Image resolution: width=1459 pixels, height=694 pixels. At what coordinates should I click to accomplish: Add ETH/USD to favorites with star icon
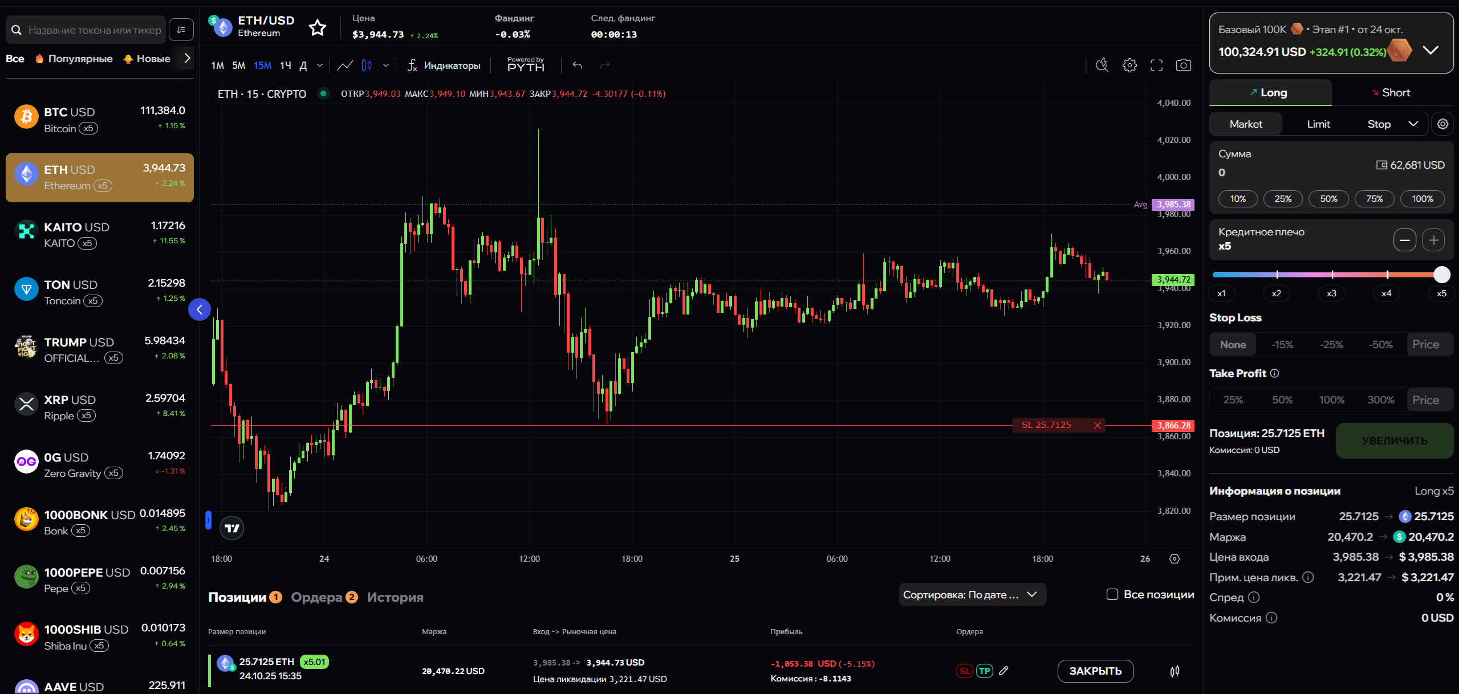pyautogui.click(x=317, y=27)
